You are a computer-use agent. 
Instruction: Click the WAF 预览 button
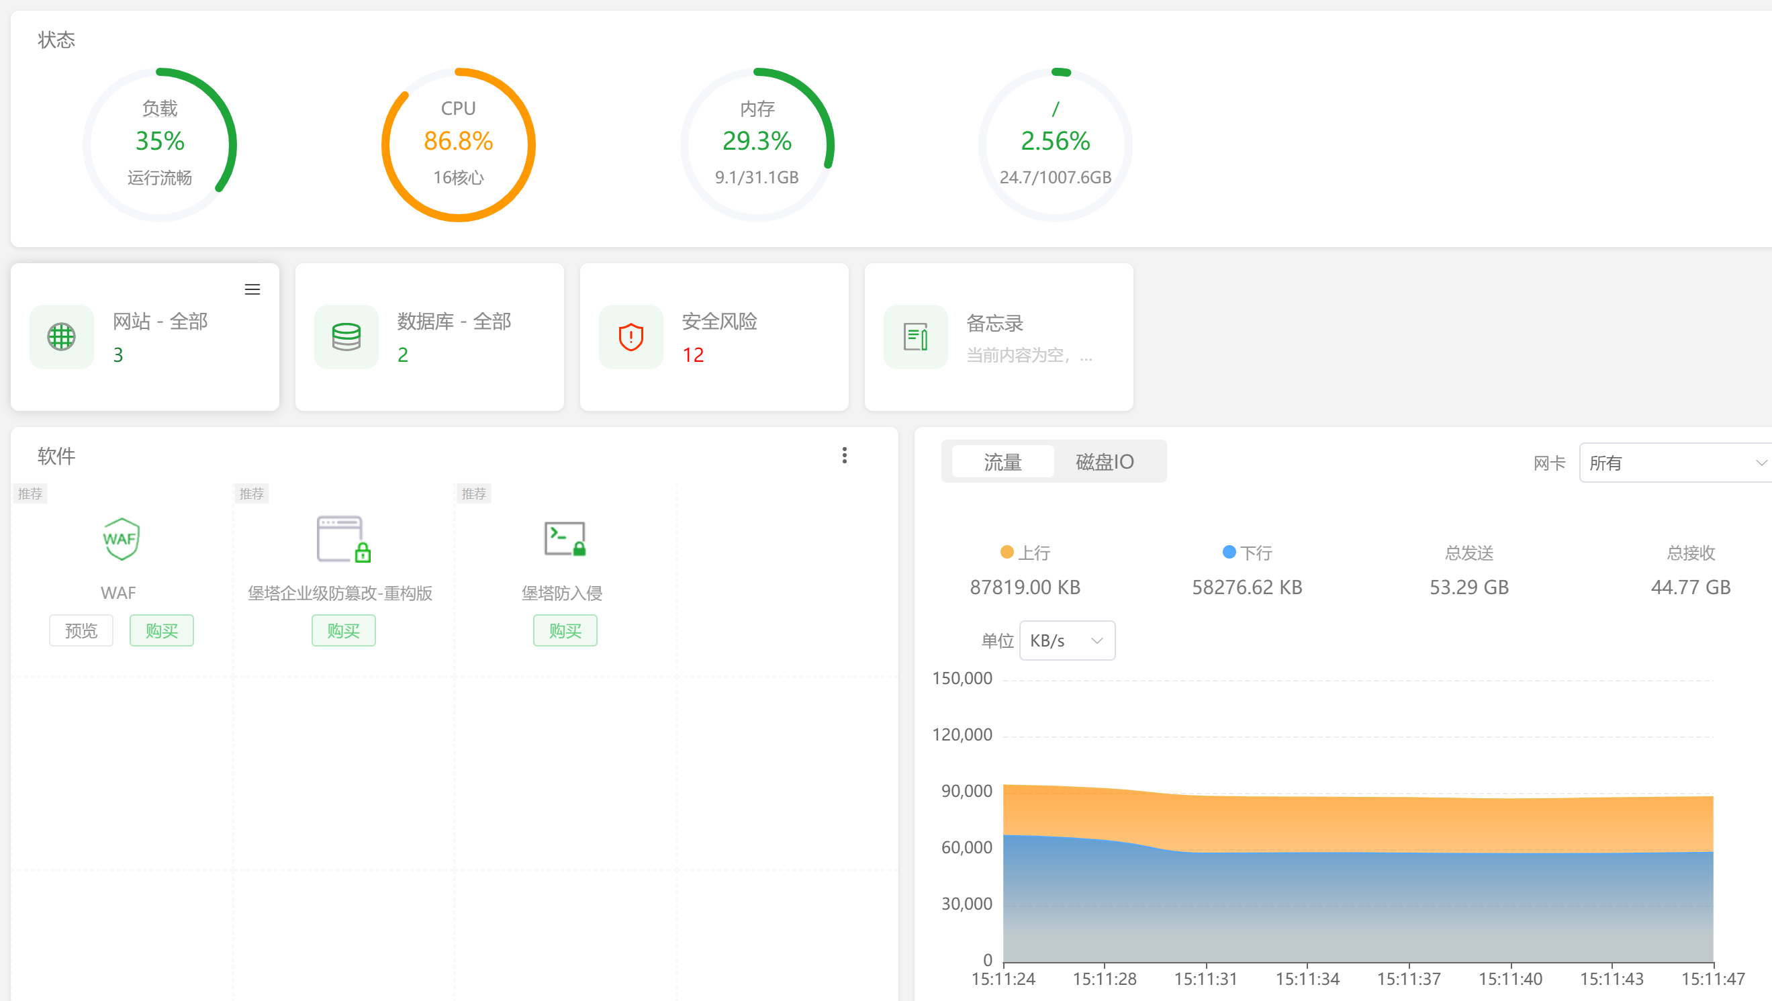pyautogui.click(x=81, y=631)
